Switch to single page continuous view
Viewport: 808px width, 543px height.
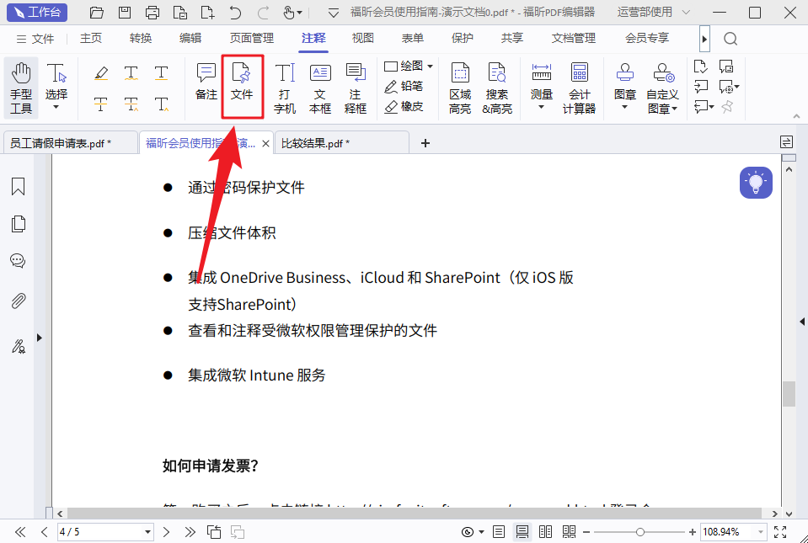point(522,531)
